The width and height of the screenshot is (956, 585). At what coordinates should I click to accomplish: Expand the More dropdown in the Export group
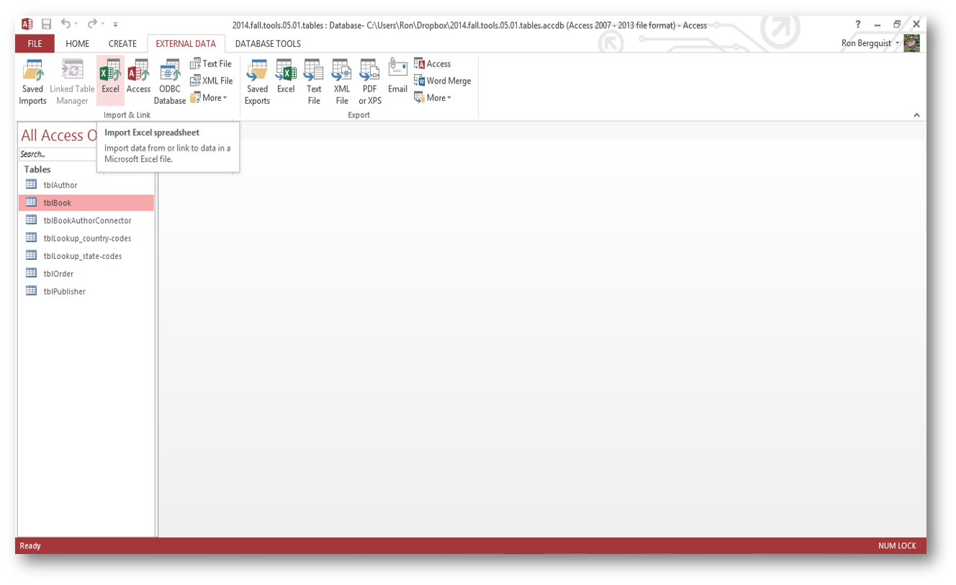[433, 98]
